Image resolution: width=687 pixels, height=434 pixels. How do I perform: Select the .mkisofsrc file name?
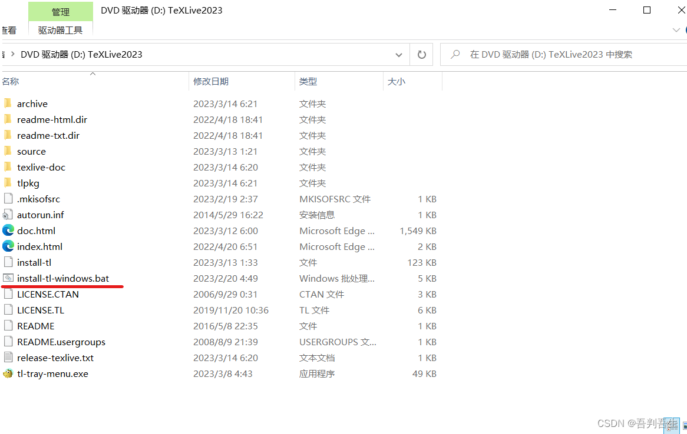click(x=38, y=199)
